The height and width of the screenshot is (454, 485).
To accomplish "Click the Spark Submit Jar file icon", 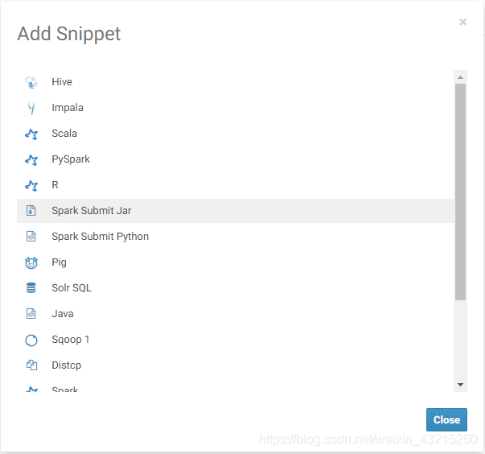I will (31, 211).
